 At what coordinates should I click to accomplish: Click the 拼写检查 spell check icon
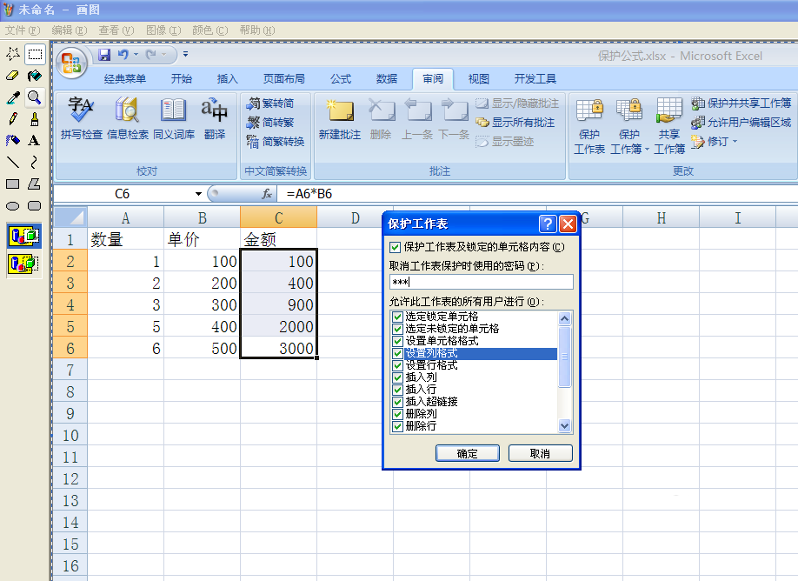click(x=82, y=118)
